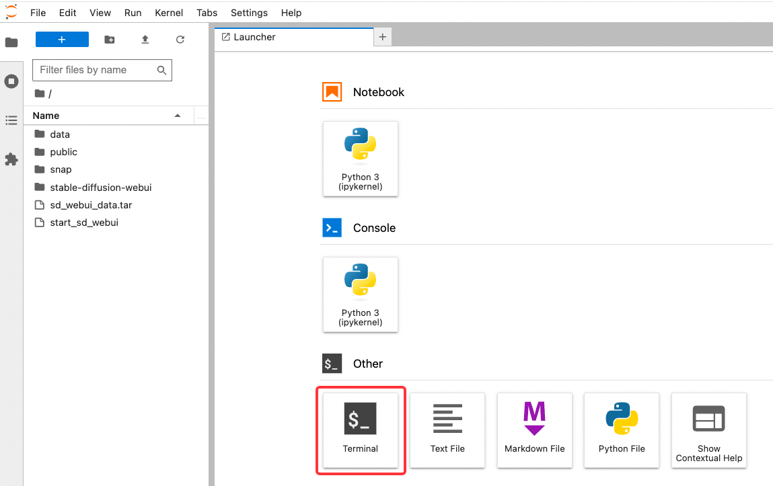The width and height of the screenshot is (773, 486).
Task: Launch Python 3 console card
Action: tap(361, 295)
